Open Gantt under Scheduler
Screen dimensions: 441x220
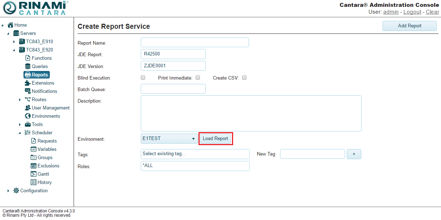pyautogui.click(x=43, y=174)
